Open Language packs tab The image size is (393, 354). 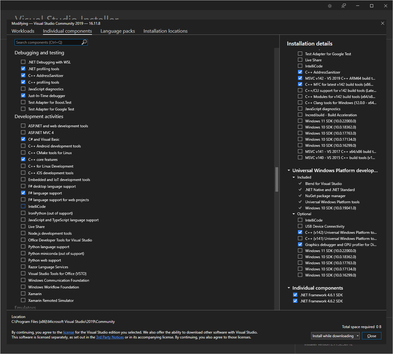pyautogui.click(x=118, y=31)
